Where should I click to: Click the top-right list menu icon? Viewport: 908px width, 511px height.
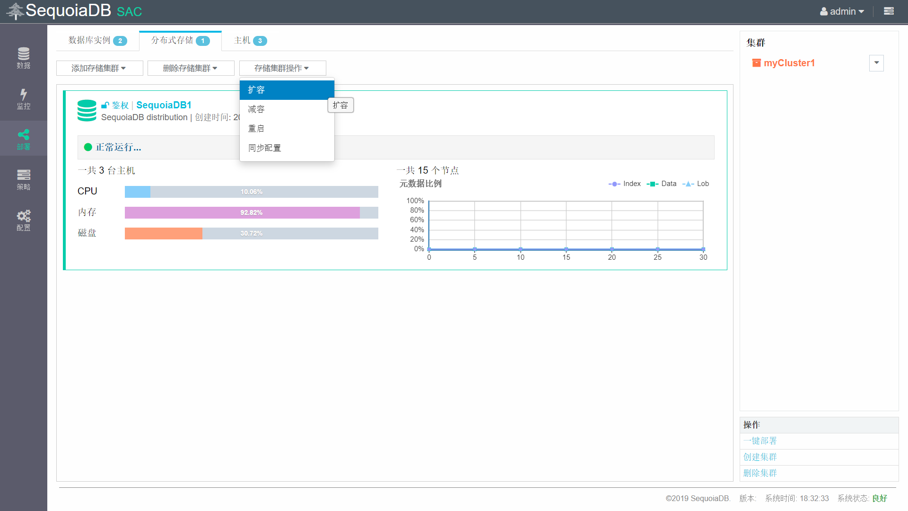(889, 11)
